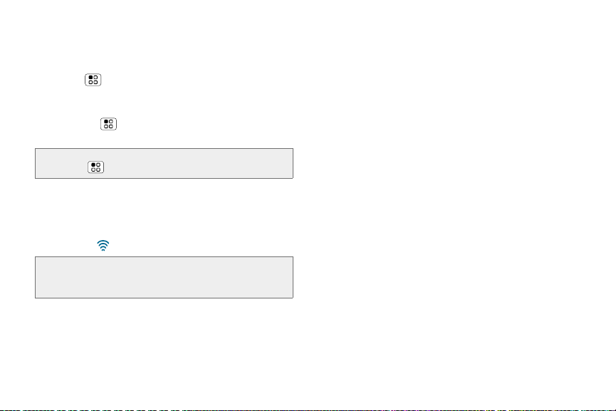Click the dashed line at the page bottom
616x411 pixels.
pos(308,410)
